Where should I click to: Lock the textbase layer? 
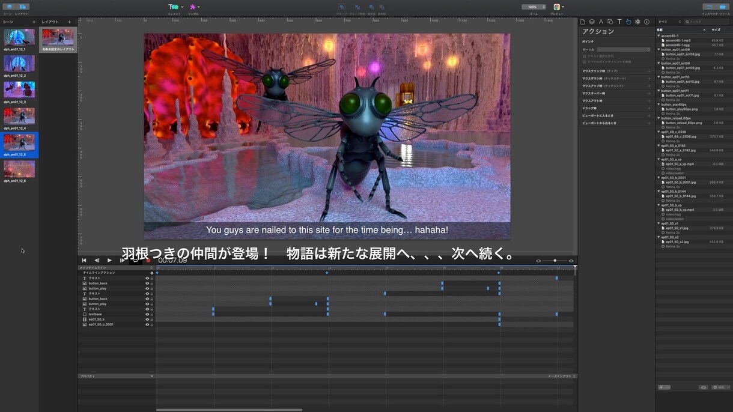click(x=152, y=314)
